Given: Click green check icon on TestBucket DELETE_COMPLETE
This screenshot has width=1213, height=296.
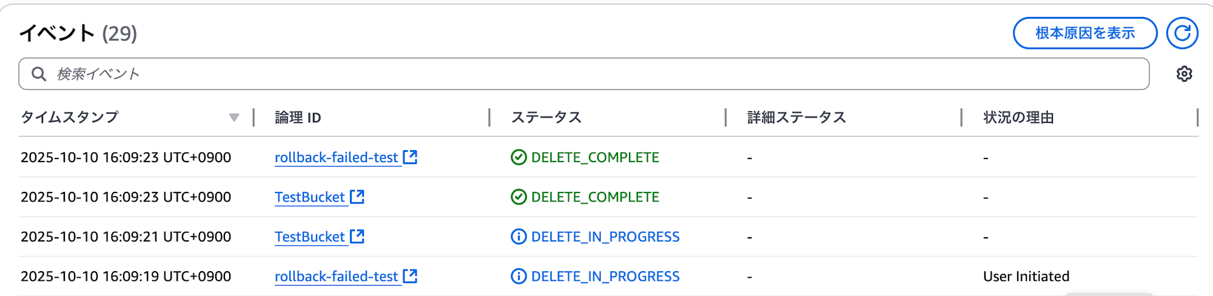Looking at the screenshot, I should [x=519, y=197].
